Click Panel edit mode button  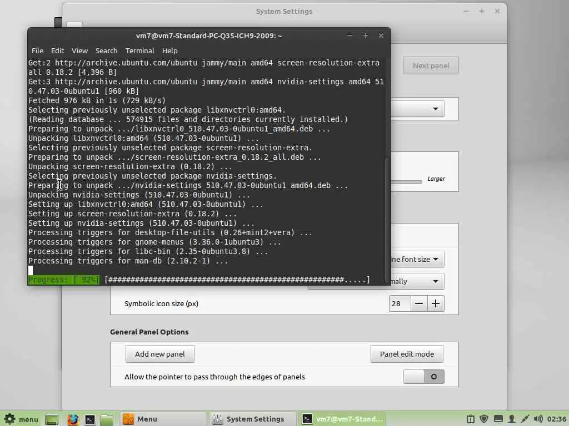[x=407, y=354]
